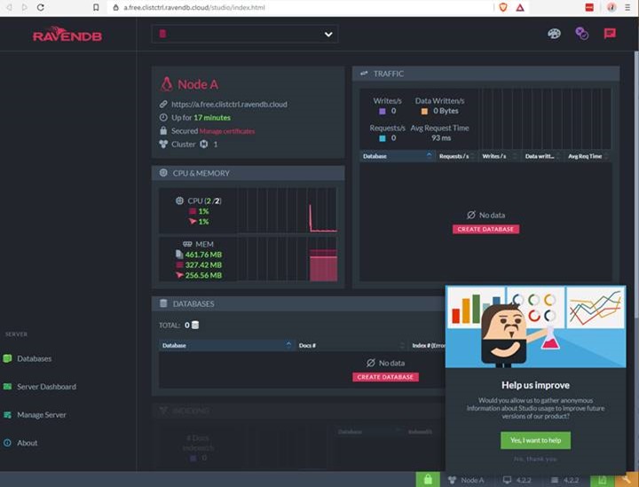Decline with No, thank you
639x487 pixels.
coord(535,460)
